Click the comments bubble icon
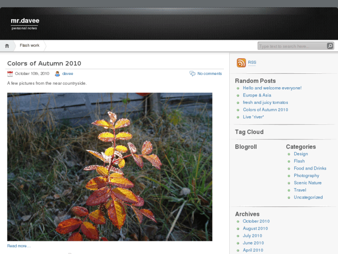This screenshot has height=254, width=338. [x=192, y=74]
